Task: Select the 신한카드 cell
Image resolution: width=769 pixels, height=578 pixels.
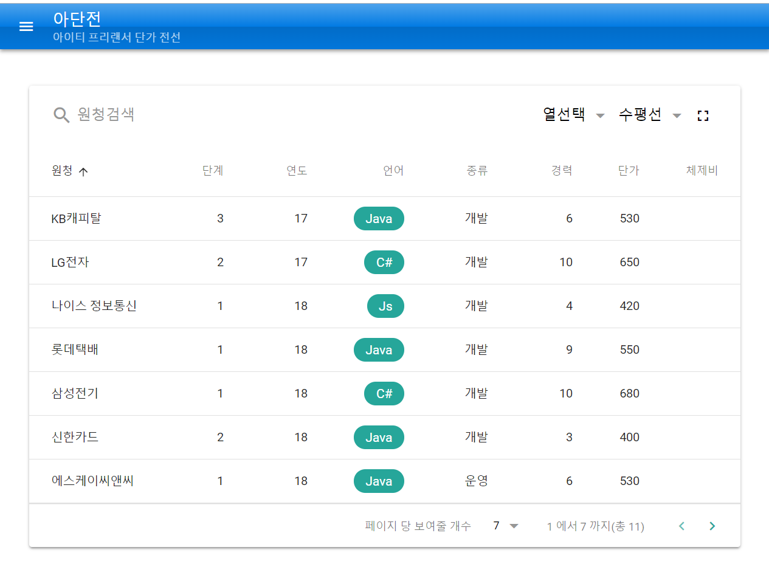Action: coord(75,438)
